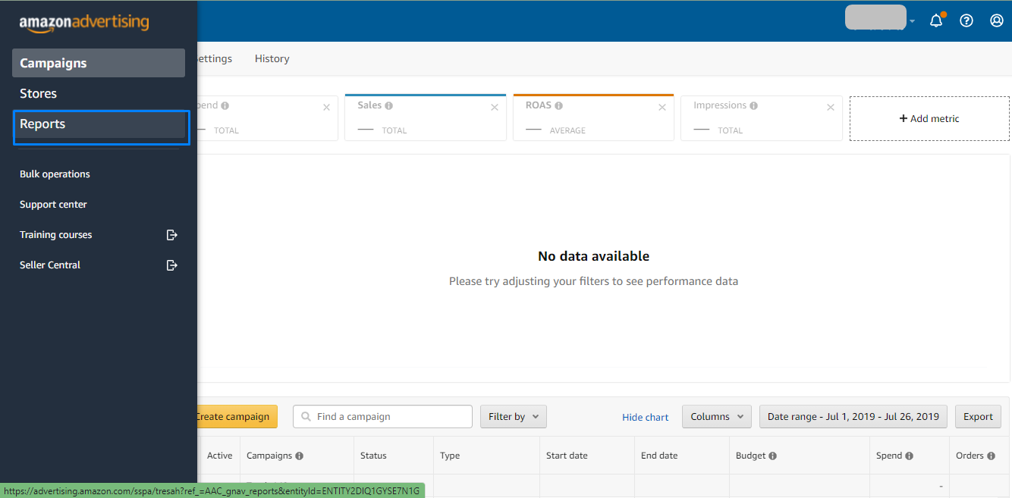1012x498 pixels.
Task: Open the Filter by dropdown
Action: [514, 417]
